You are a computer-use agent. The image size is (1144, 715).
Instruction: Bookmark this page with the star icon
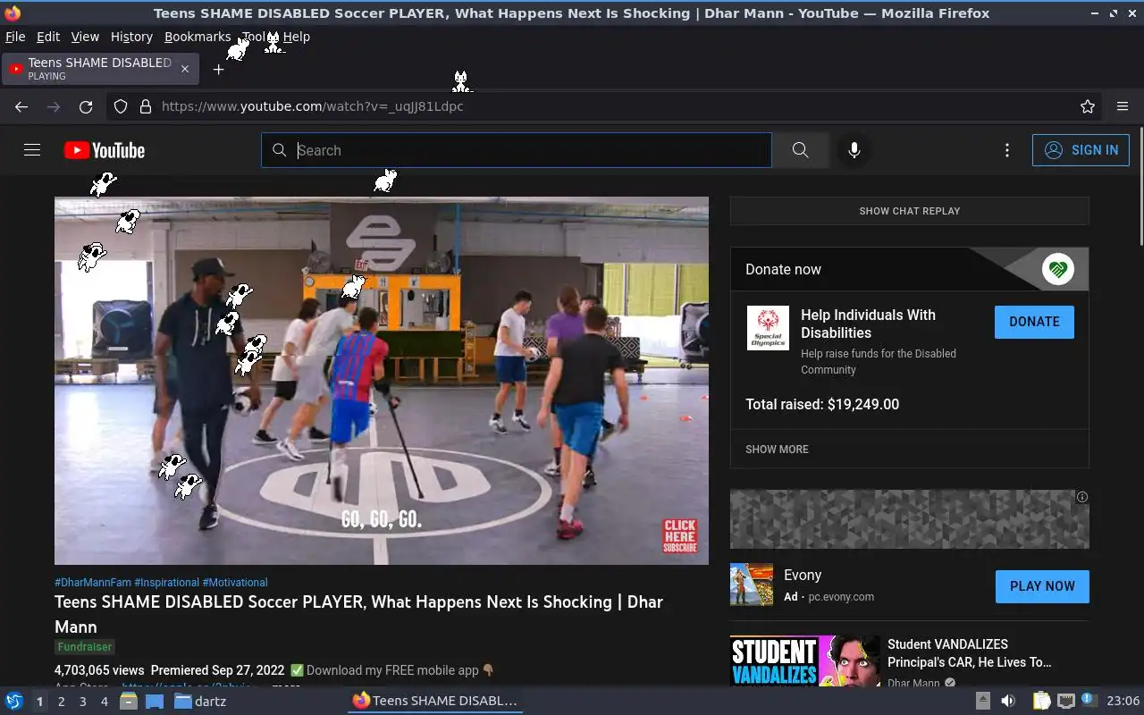(1088, 106)
